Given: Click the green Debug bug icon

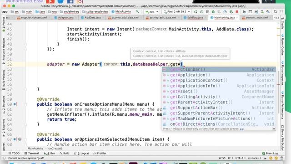Looking at the screenshot, I should click(213, 12).
